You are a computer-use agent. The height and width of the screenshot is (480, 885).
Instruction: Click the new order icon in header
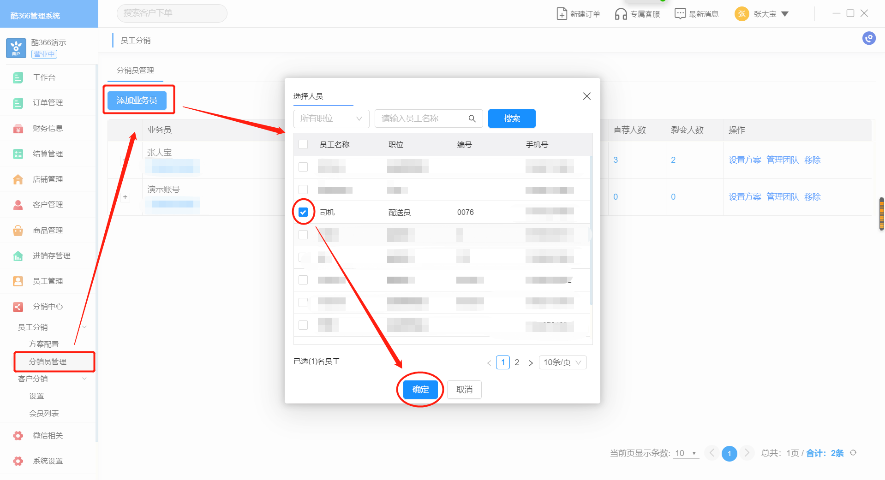pyautogui.click(x=562, y=14)
